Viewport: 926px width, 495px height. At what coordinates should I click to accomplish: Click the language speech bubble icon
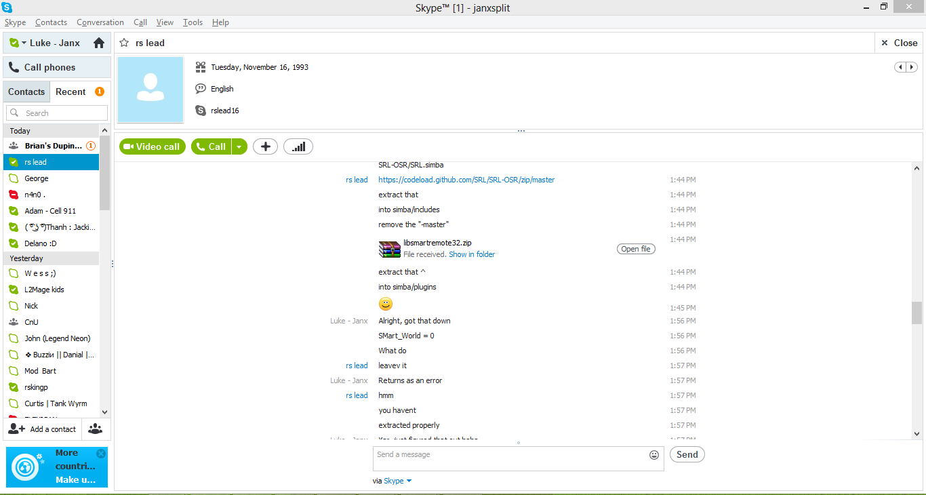coord(201,89)
